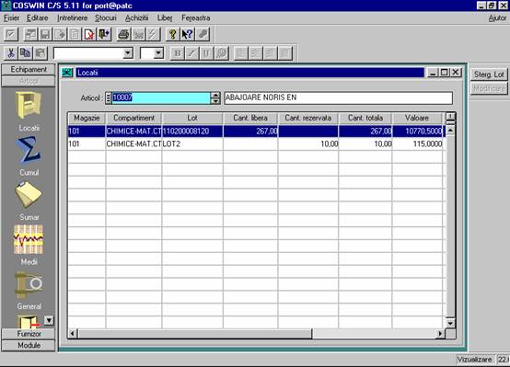Click the grayed paste icon

[41, 53]
